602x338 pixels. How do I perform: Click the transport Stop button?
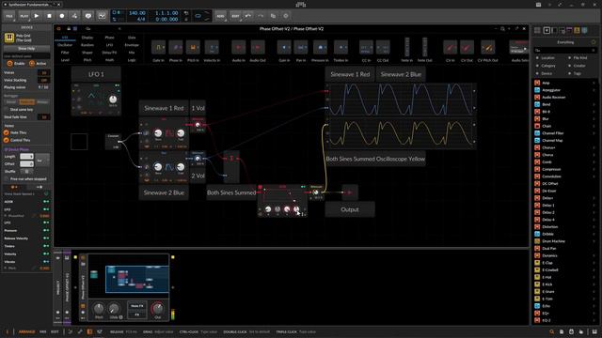point(49,16)
